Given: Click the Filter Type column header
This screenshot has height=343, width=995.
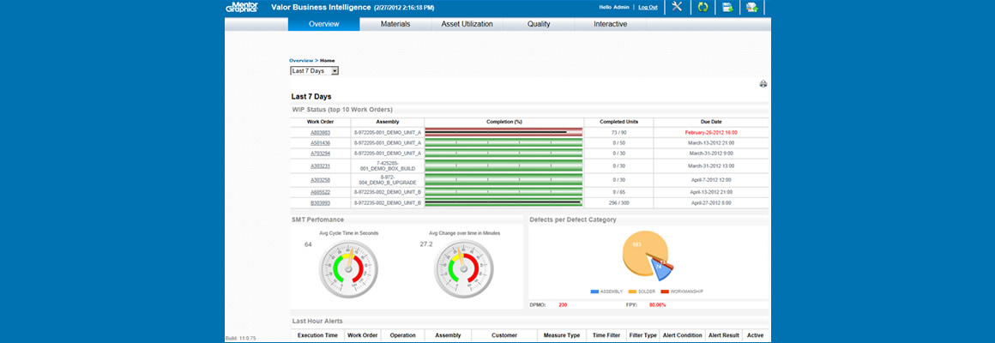Looking at the screenshot, I should coord(642,335).
